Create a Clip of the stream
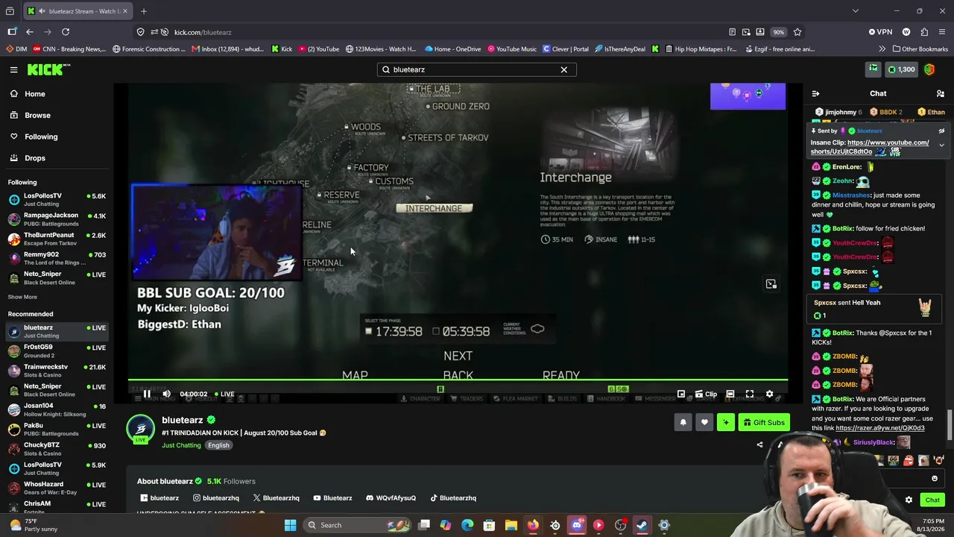The image size is (954, 537). point(706,394)
